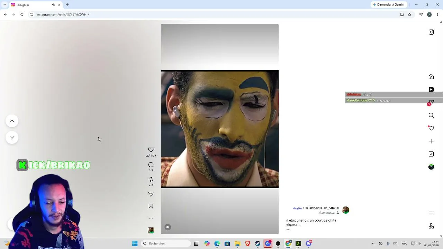The height and width of the screenshot is (249, 443).
Task: Open Instagram search magnifier
Action: [x=431, y=116]
